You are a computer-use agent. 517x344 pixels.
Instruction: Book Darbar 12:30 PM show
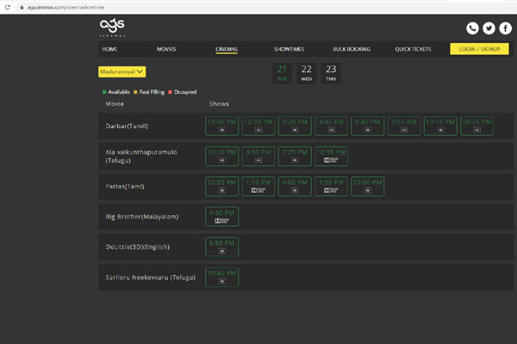(258, 126)
